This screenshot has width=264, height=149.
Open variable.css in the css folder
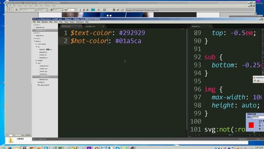click(43, 58)
